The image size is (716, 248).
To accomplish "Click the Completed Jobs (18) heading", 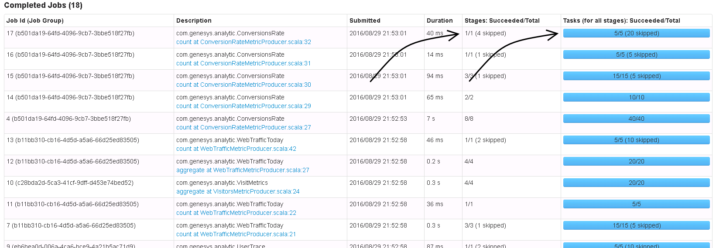I will pyautogui.click(x=43, y=5).
